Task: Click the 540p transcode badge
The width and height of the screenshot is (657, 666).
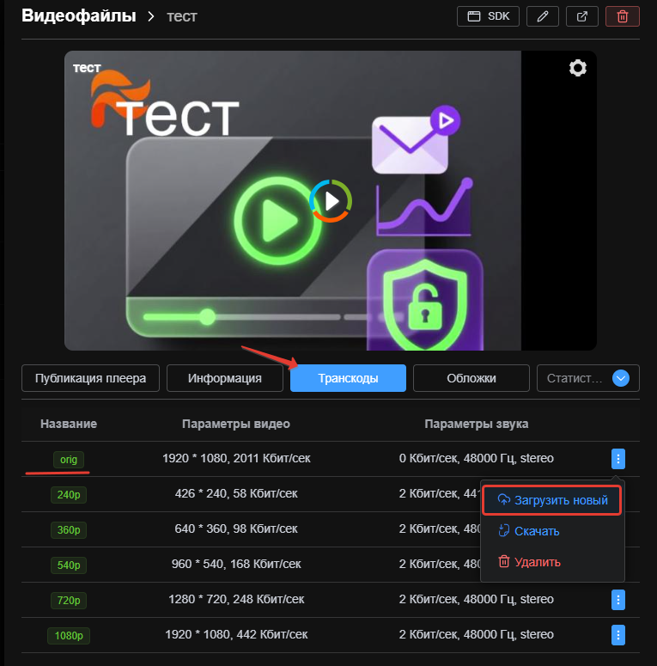Action: [x=69, y=565]
